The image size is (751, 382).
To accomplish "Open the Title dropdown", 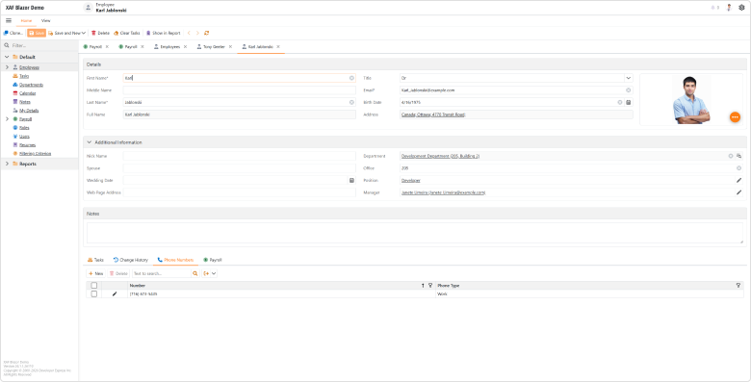I will (629, 78).
